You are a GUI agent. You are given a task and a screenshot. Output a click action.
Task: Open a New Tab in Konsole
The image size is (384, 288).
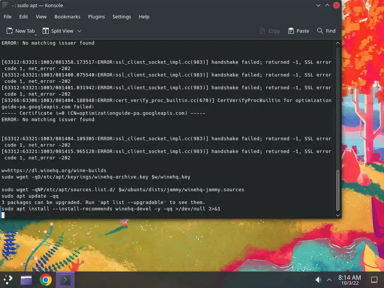21,31
